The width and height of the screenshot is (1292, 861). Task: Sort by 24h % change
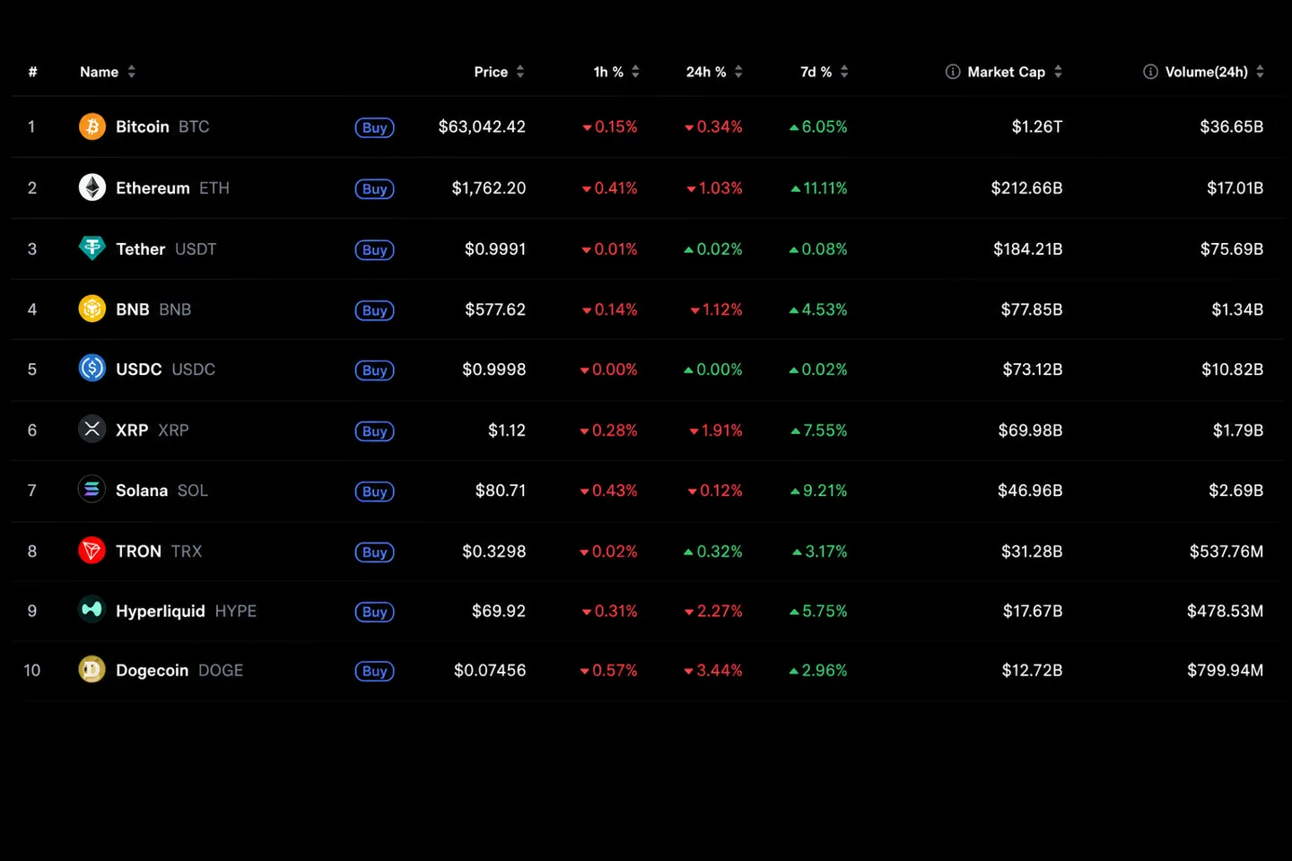pyautogui.click(x=714, y=72)
